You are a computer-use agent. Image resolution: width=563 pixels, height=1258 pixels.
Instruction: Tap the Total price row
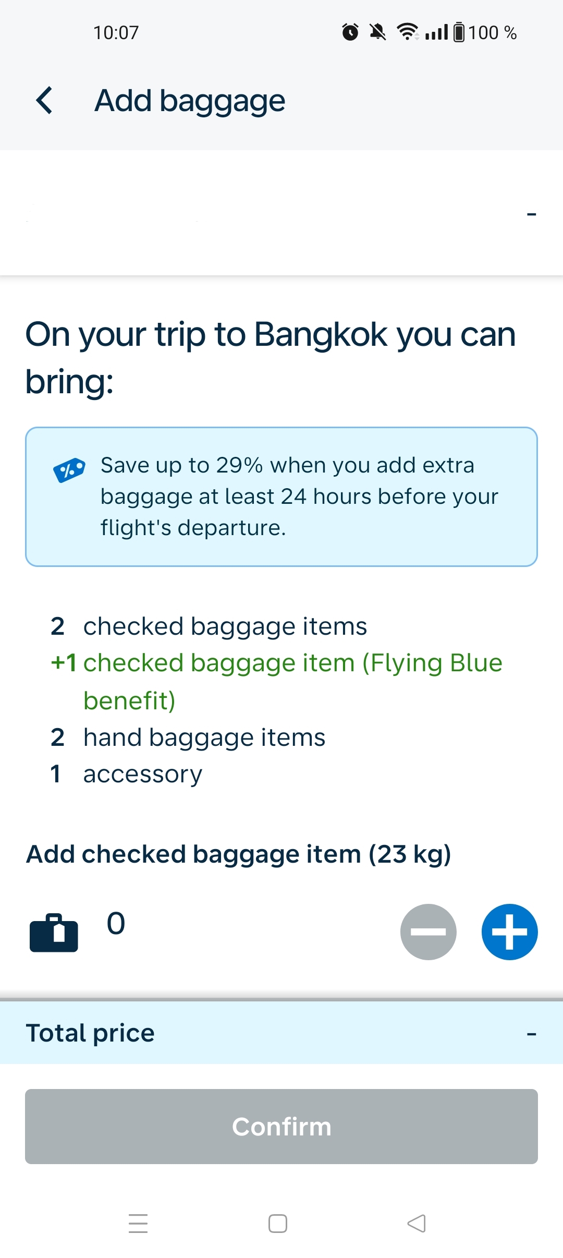pyautogui.click(x=281, y=1033)
